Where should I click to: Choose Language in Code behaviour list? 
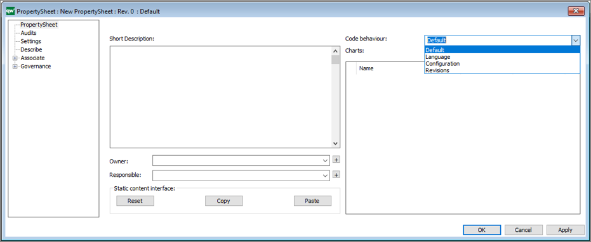pyautogui.click(x=502, y=57)
